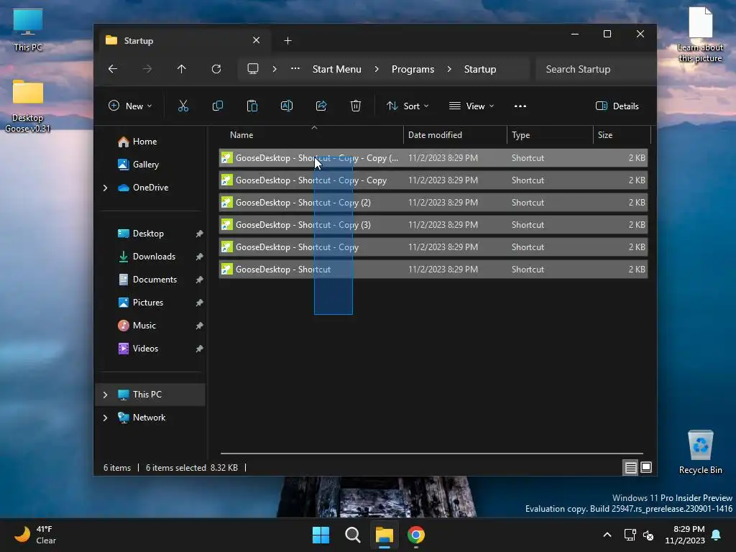Click the forward navigation arrow
Image resolution: width=736 pixels, height=552 pixels.
point(147,69)
